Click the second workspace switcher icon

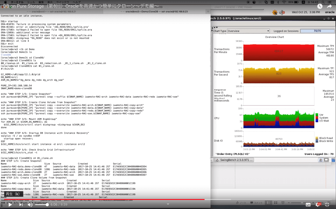[x=326, y=160]
